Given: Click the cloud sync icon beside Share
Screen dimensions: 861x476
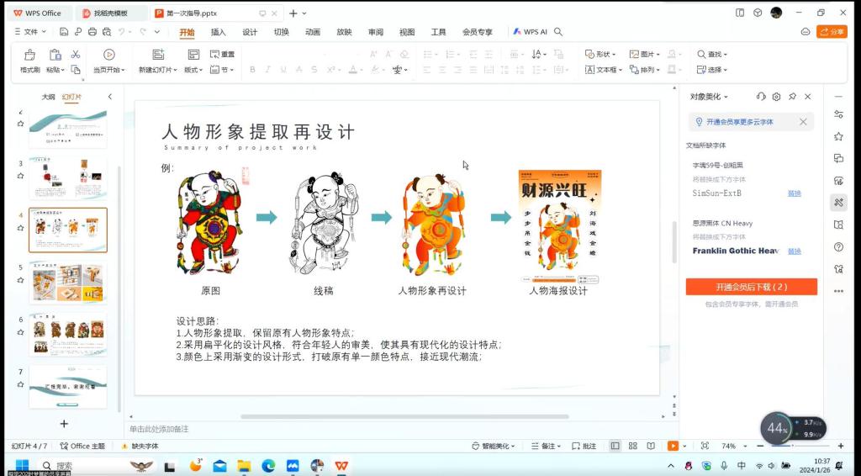Looking at the screenshot, I should click(806, 32).
